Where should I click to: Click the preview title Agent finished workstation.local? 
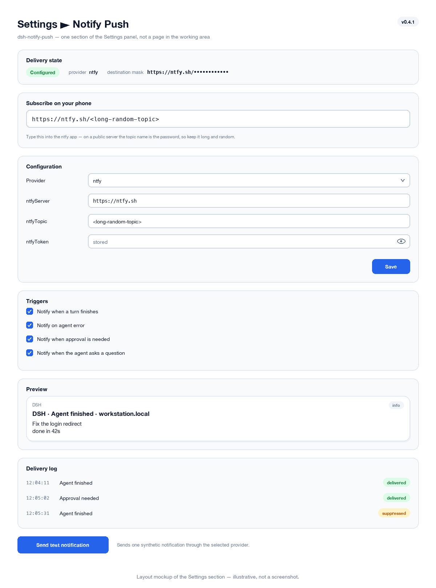coord(91,414)
